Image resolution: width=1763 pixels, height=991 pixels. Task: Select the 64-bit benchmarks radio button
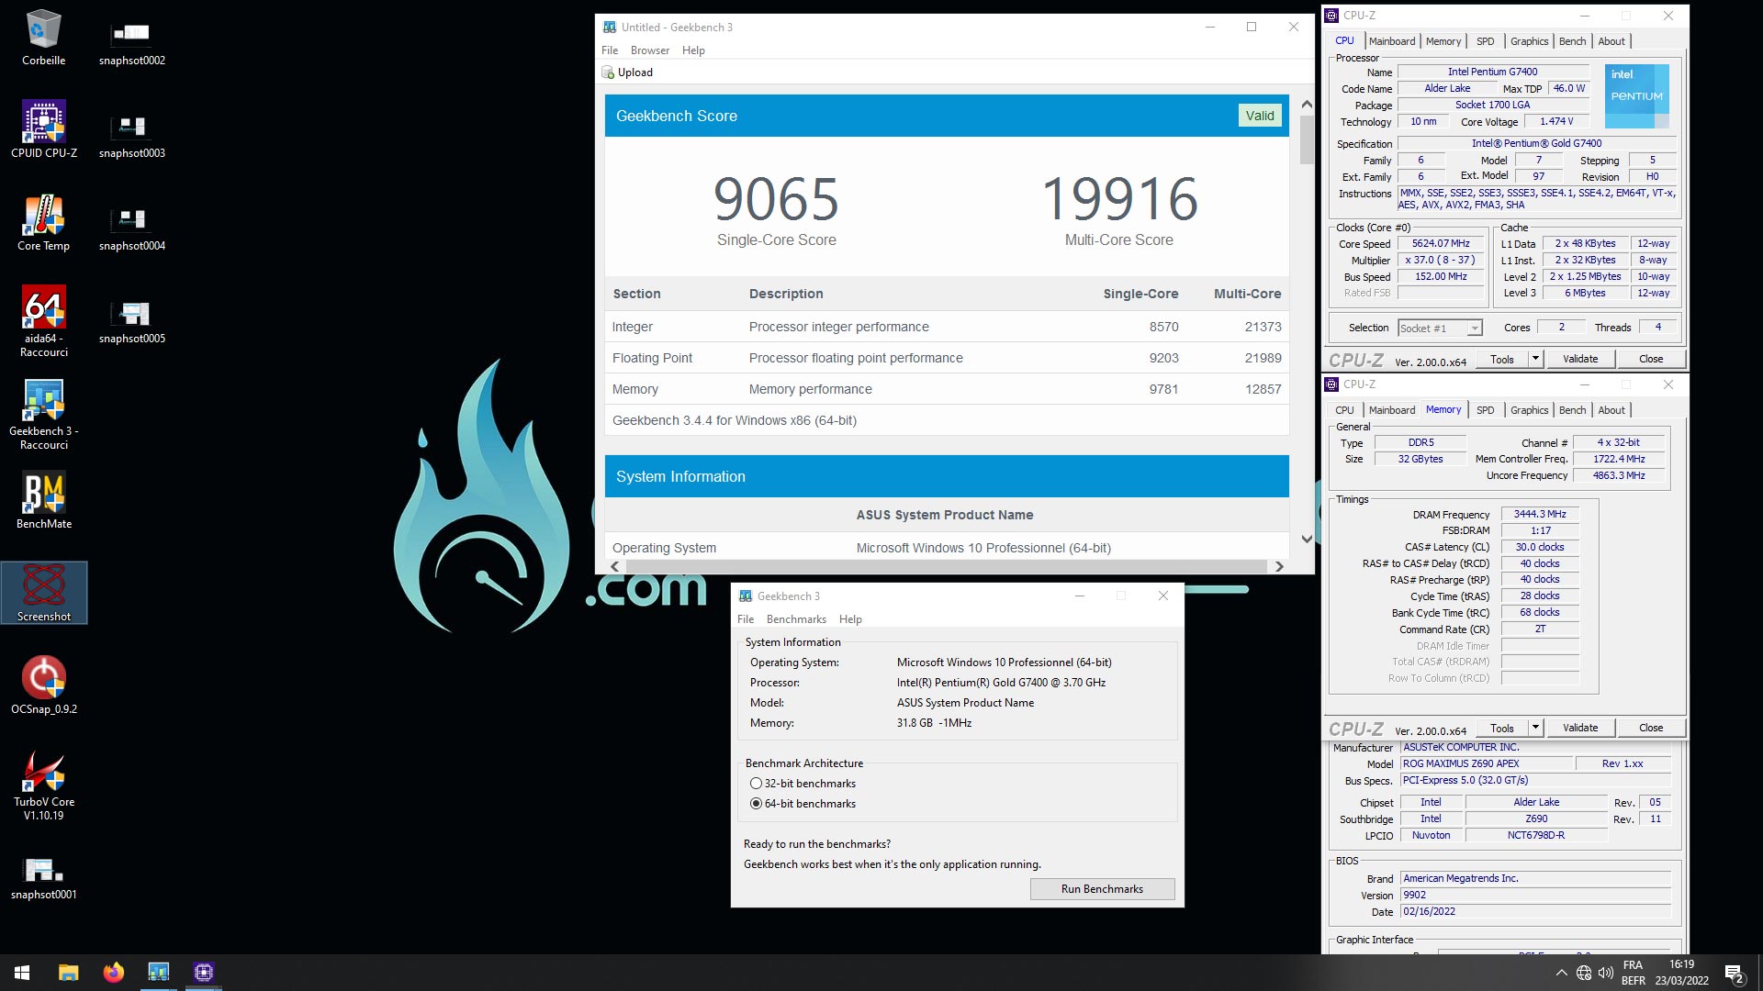[x=756, y=804]
